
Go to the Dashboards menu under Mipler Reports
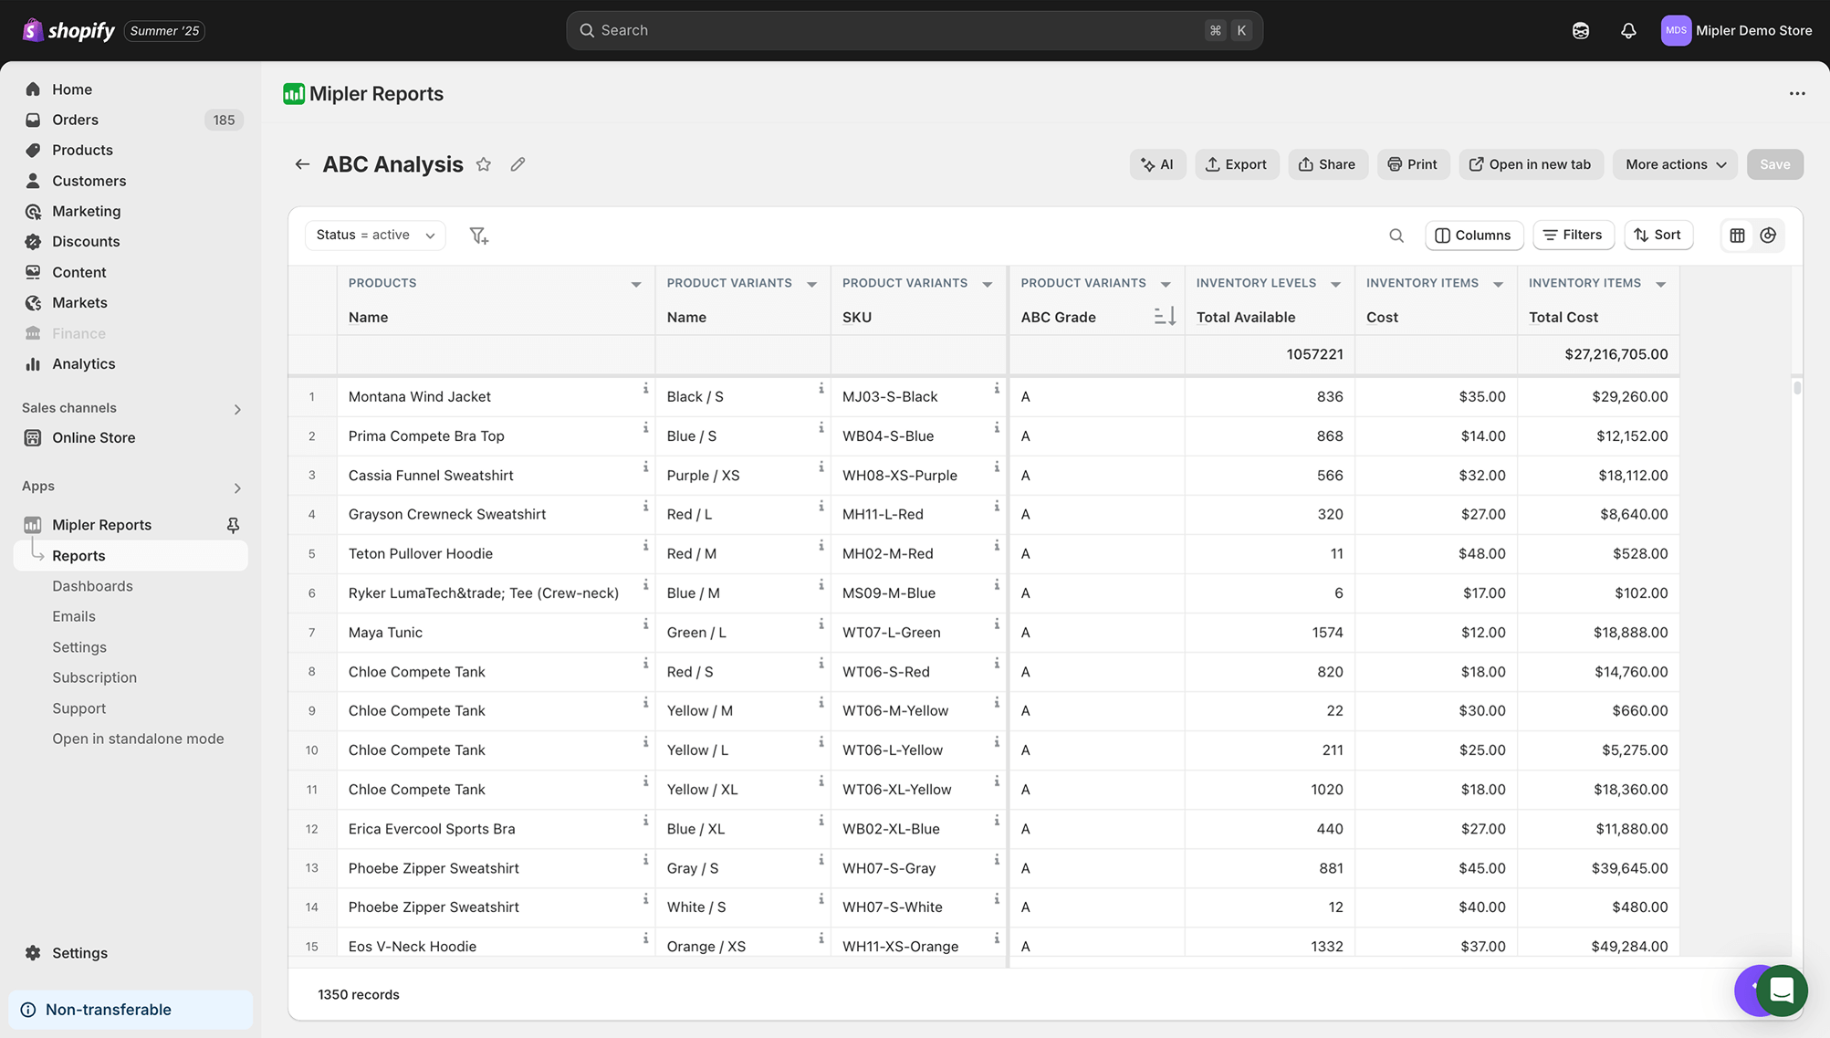[92, 585]
